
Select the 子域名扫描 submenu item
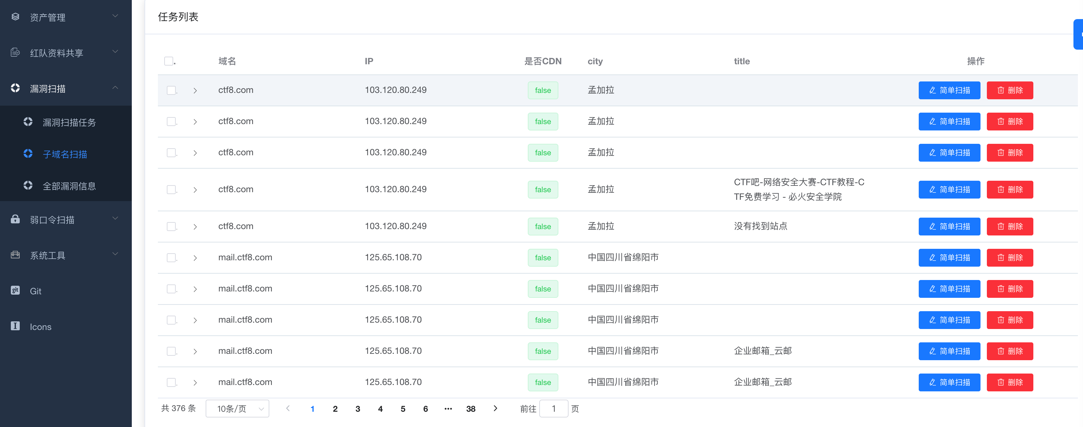tap(65, 154)
